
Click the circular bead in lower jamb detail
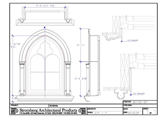(121, 95)
